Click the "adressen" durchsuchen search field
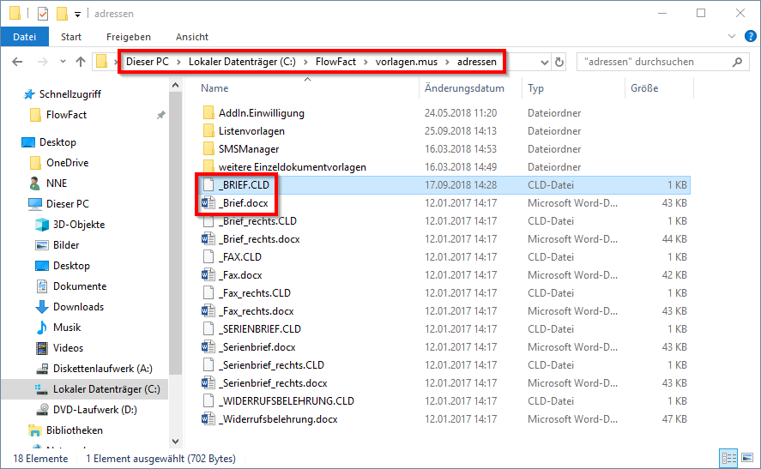 tap(655, 62)
